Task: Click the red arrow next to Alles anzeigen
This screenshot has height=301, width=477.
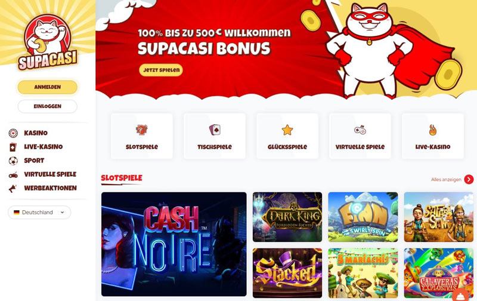Action: (469, 179)
